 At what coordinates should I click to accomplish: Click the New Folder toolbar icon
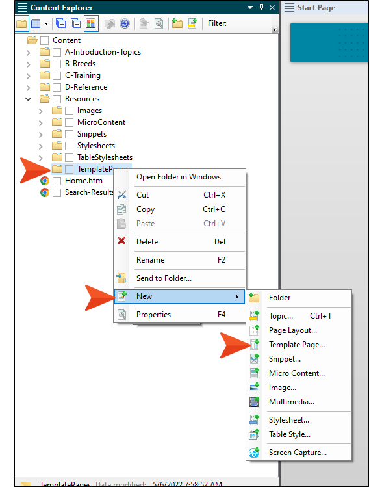click(x=177, y=23)
